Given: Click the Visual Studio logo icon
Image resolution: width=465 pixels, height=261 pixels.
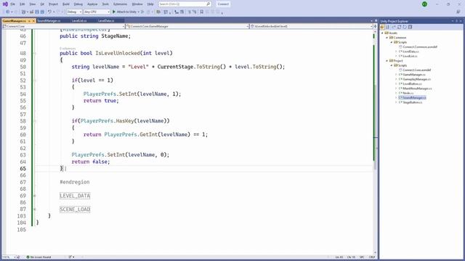Looking at the screenshot, I should 5,4.
